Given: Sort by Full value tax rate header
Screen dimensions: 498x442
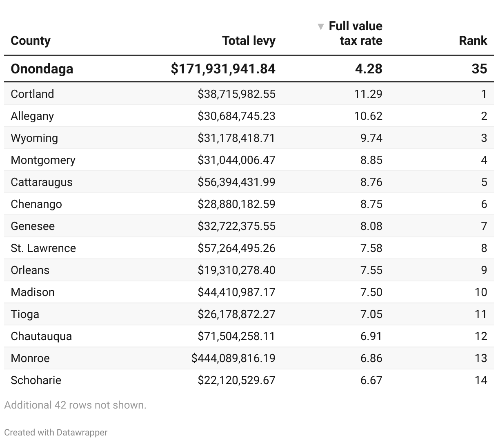Looking at the screenshot, I should 356,33.
